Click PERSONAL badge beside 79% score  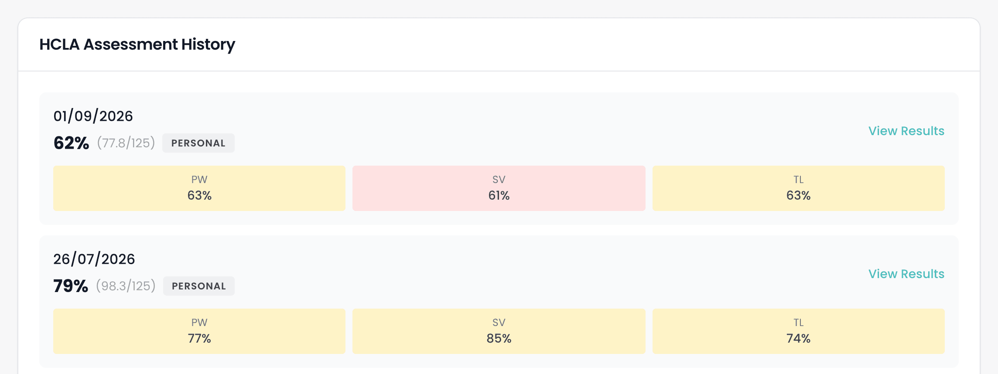pyautogui.click(x=199, y=286)
